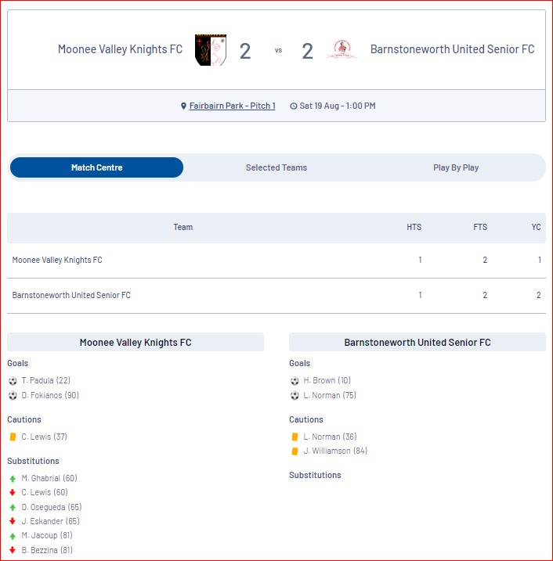Click the Barnstoneworth United club logo
Screen dimensions: 553x561
point(342,50)
